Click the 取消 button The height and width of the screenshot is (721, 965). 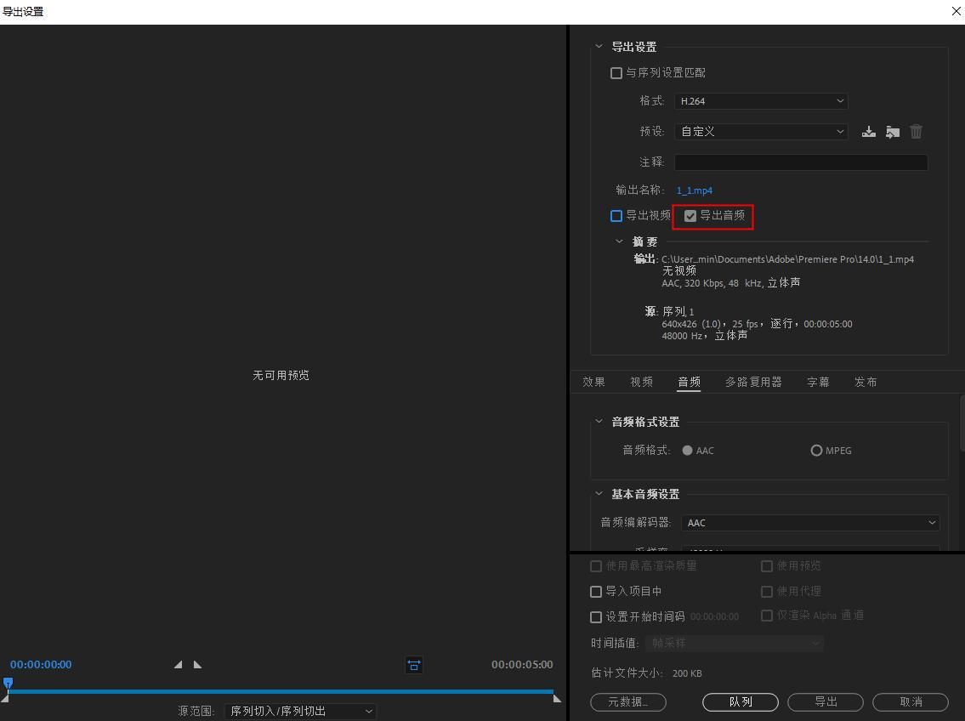[911, 702]
